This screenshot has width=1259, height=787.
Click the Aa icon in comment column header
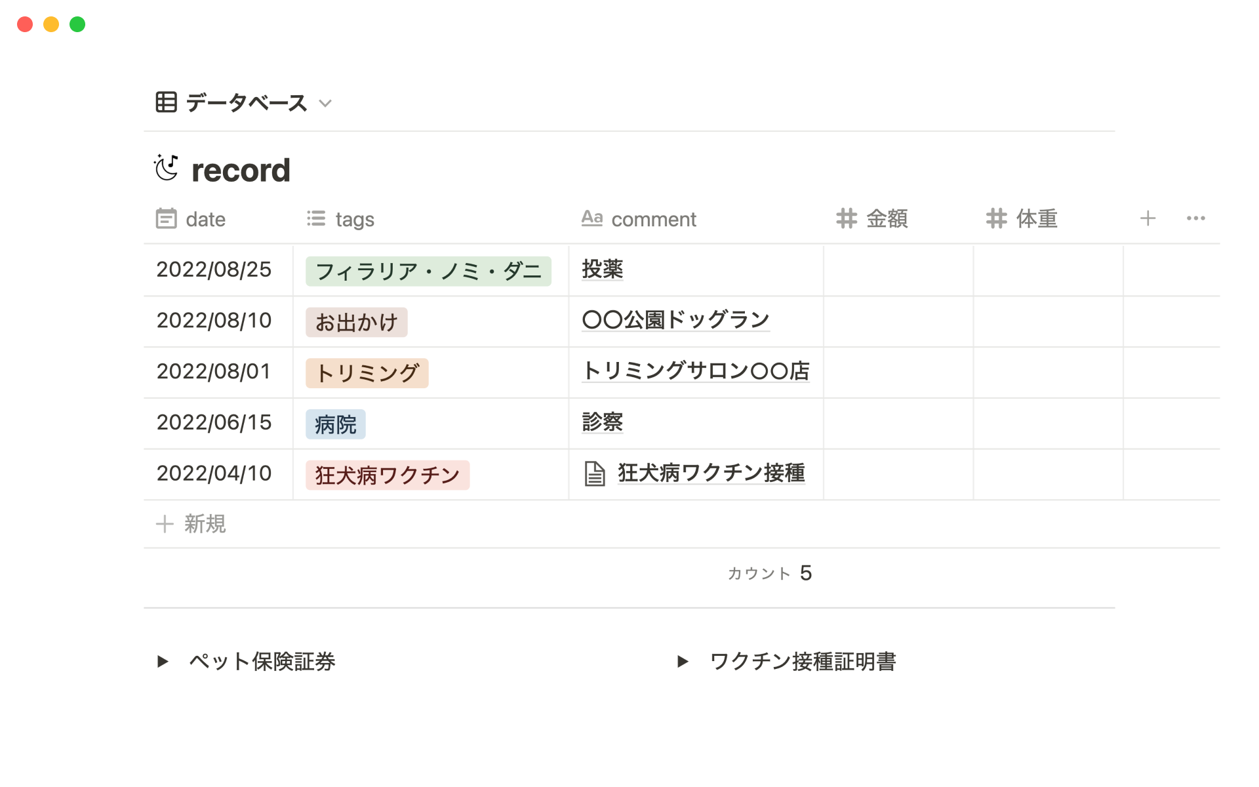click(x=591, y=218)
